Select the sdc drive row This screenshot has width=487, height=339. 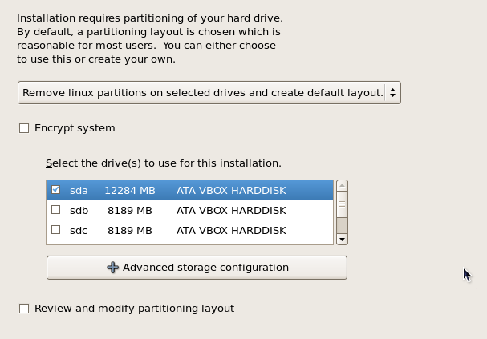[x=189, y=230]
